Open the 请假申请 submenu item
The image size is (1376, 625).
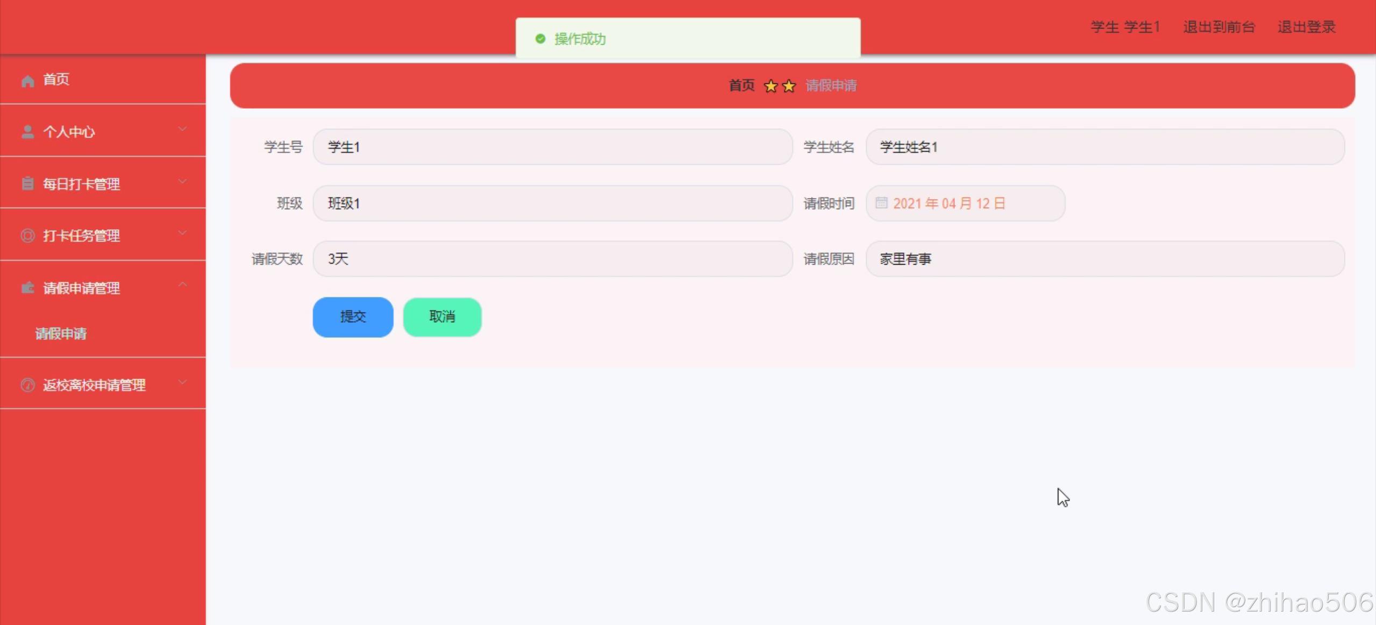(x=61, y=333)
